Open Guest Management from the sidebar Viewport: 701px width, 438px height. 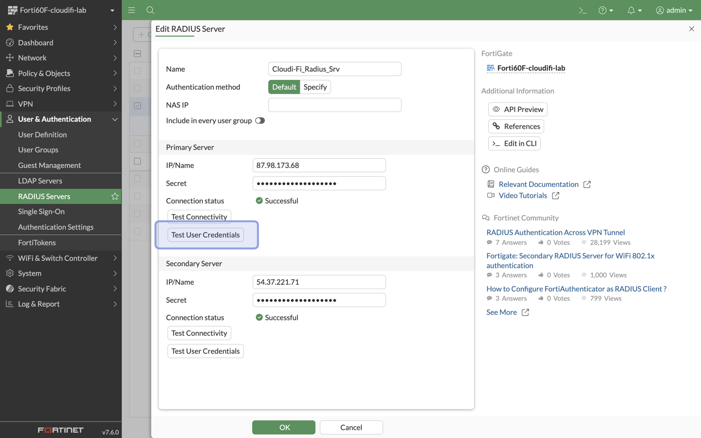click(50, 165)
